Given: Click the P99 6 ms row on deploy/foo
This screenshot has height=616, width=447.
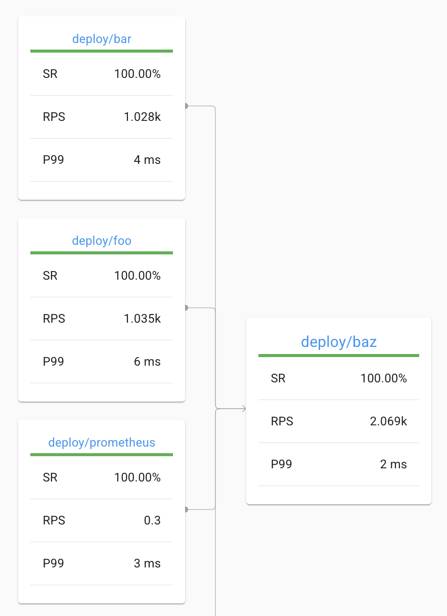Looking at the screenshot, I should pos(101,361).
